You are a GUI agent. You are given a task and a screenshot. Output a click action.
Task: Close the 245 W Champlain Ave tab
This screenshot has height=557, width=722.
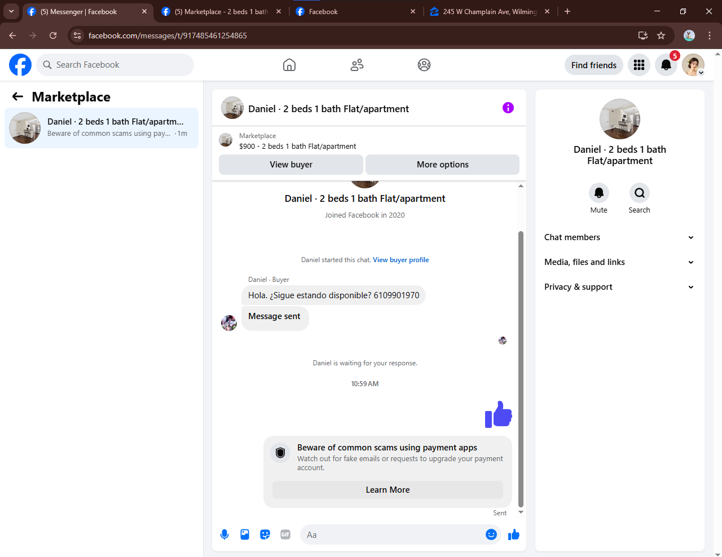point(547,11)
